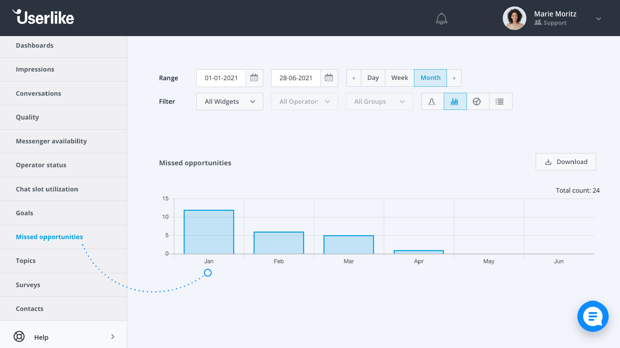Open Goals in the sidebar
The height and width of the screenshot is (348, 620).
[x=63, y=213]
